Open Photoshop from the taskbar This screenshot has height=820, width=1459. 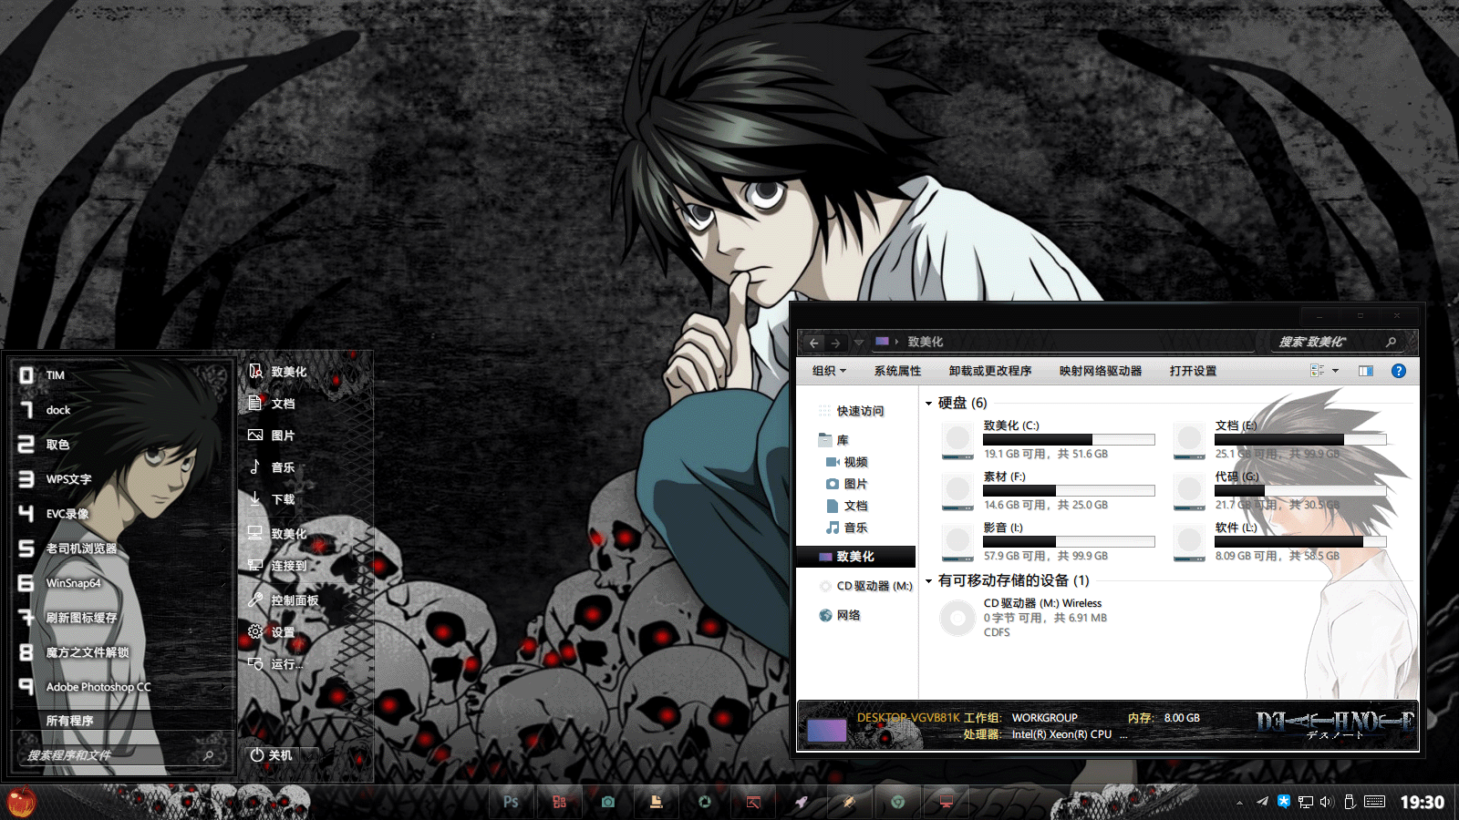(511, 802)
